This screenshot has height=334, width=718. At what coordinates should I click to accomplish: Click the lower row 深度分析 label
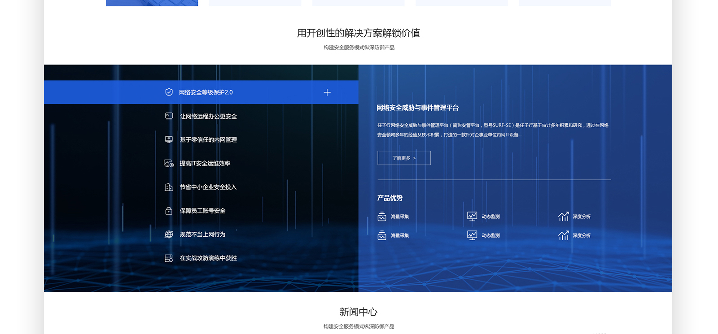pos(582,235)
